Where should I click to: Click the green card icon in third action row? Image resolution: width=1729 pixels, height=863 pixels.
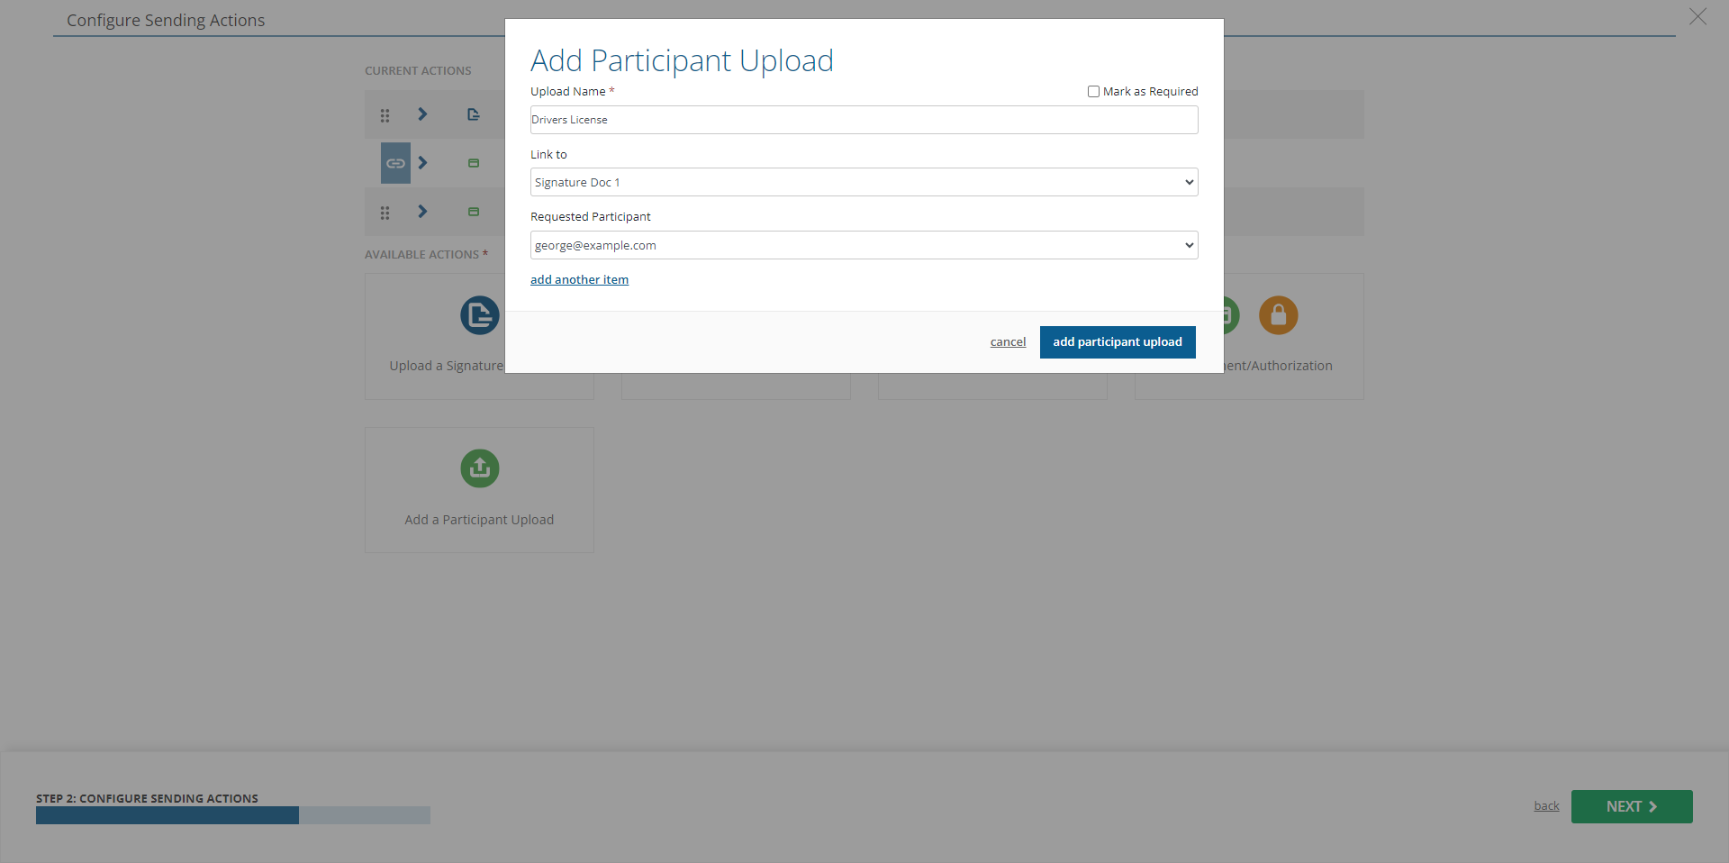pos(473,212)
